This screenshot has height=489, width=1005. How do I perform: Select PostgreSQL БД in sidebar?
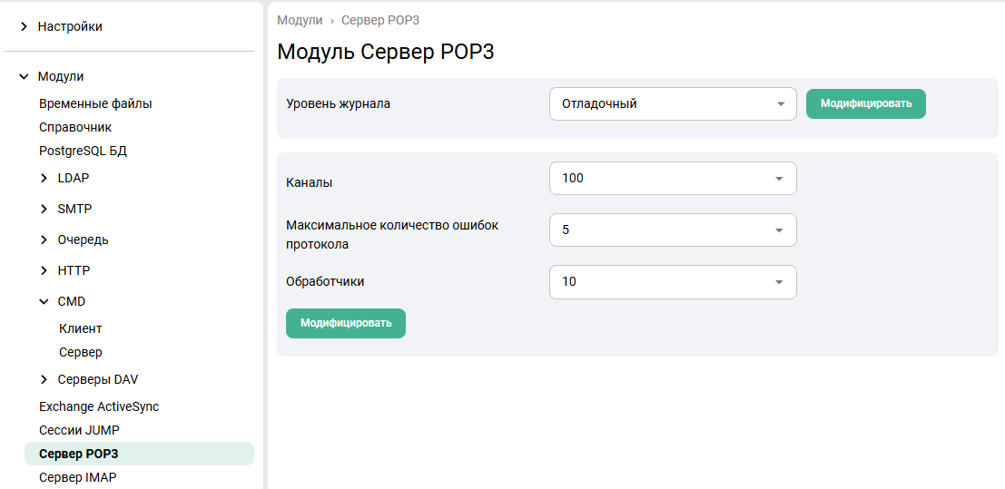(83, 152)
